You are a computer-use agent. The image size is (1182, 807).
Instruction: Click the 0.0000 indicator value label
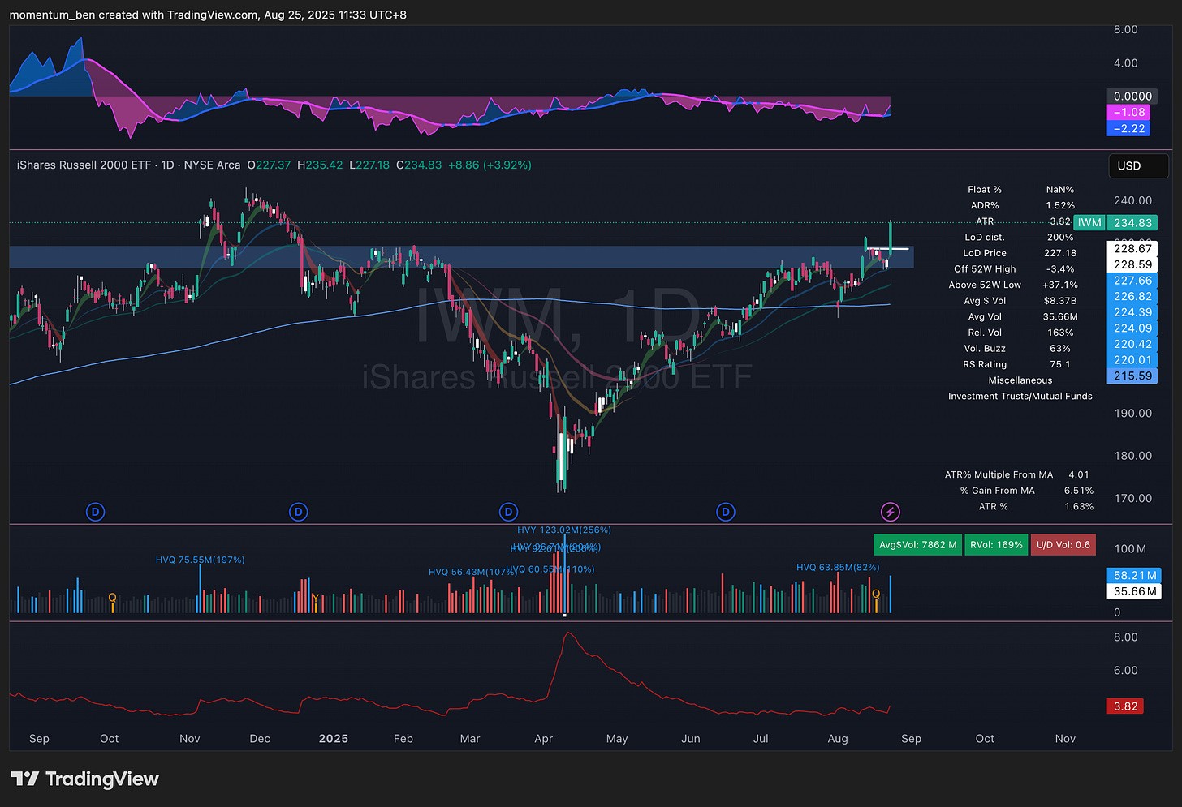(x=1132, y=96)
